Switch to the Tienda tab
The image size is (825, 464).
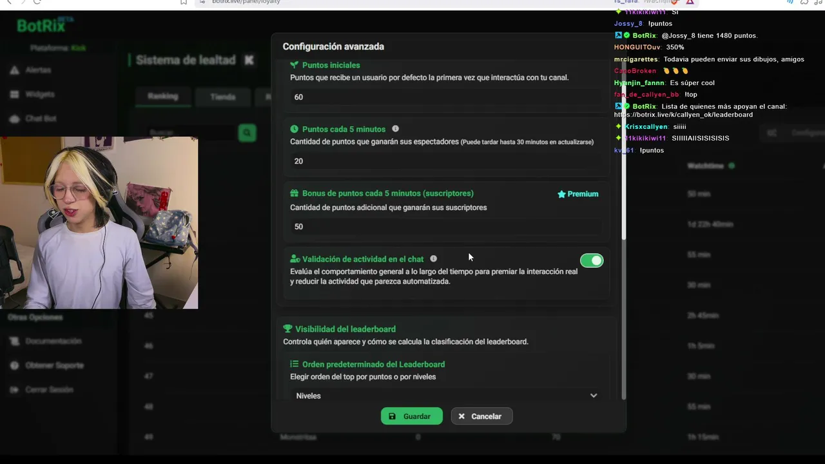pyautogui.click(x=223, y=97)
